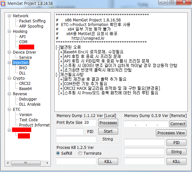Select ARP Spoofing in the tree
Screen dimensions: 192x172
[31, 26]
